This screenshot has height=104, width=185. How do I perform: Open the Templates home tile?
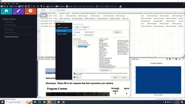tap(6, 11)
